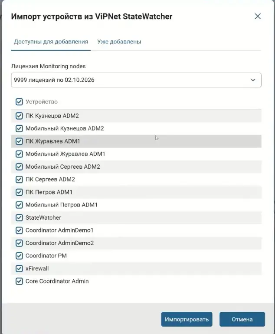Click the "Coordinator PM" device name
This screenshot has width=275, height=334.
(x=46, y=256)
